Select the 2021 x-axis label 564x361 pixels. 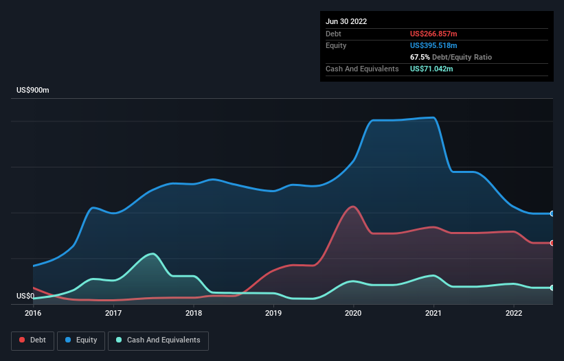(433, 313)
